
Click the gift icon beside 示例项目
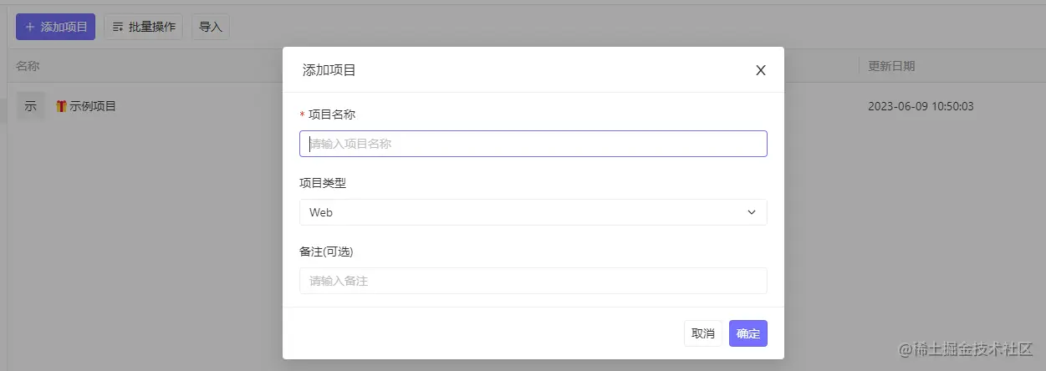coord(61,106)
